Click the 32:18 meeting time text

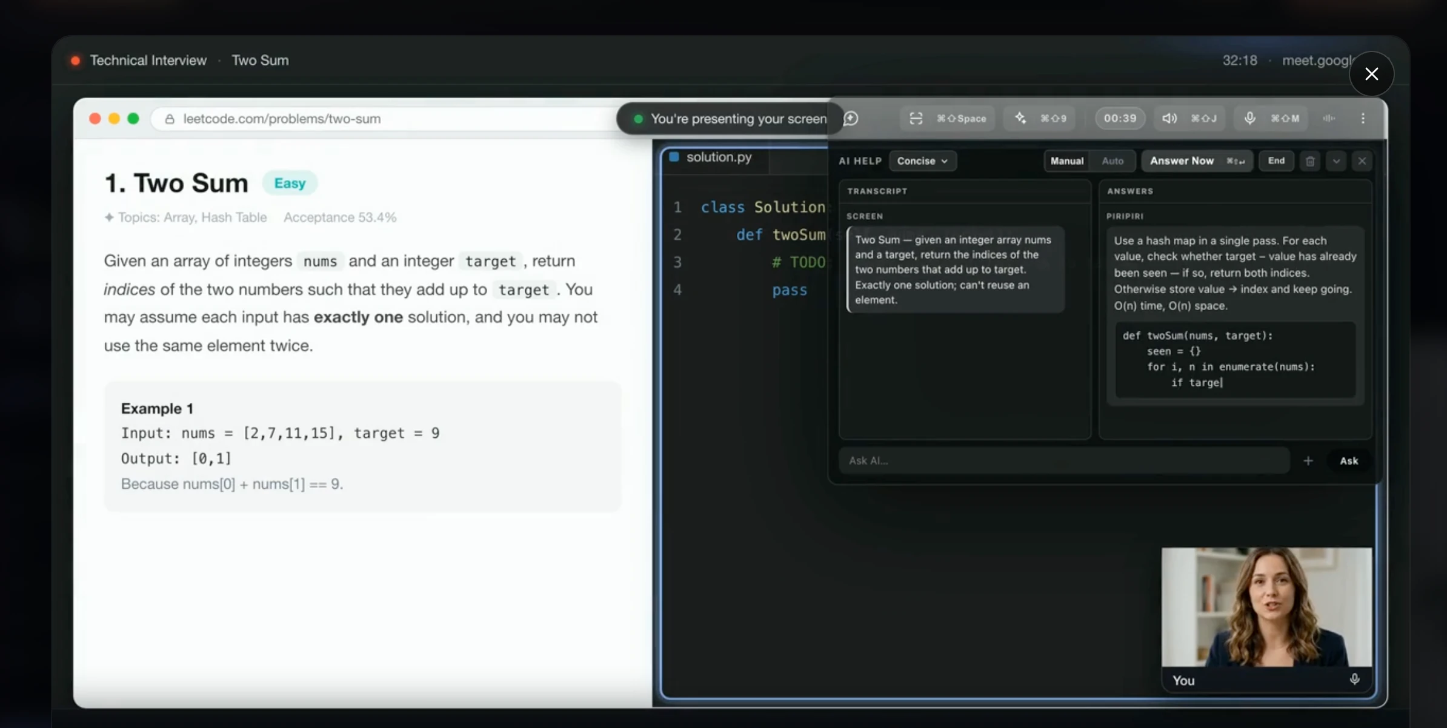(1240, 61)
